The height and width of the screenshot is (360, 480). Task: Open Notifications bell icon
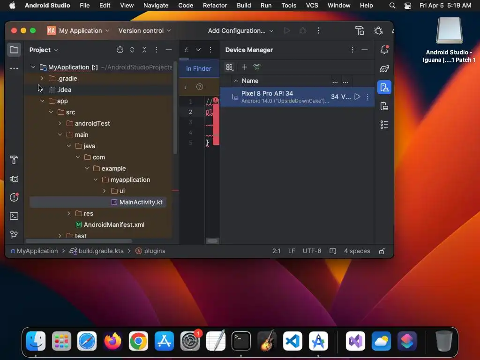384,50
